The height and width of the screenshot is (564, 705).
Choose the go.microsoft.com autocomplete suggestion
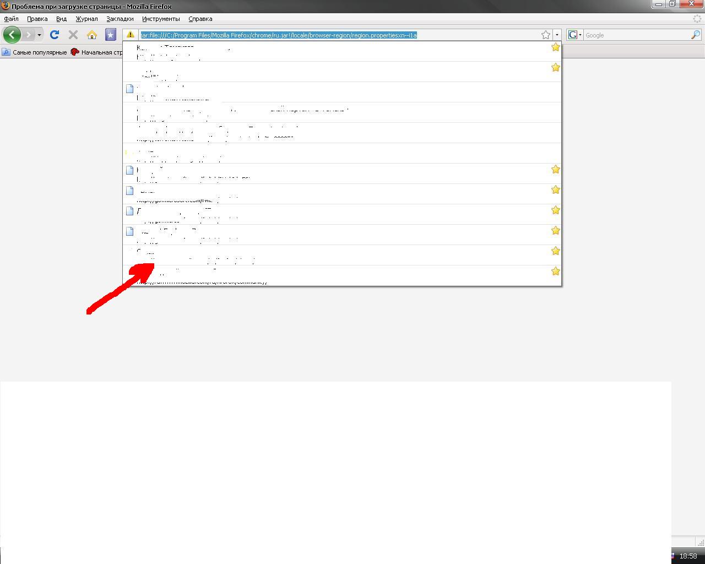342,194
